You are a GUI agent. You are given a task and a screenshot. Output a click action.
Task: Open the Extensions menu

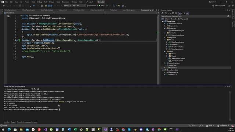(x=66, y=2)
